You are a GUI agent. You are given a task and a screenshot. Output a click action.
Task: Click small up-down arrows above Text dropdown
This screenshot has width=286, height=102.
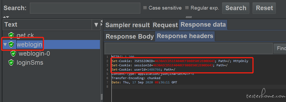(6, 17)
